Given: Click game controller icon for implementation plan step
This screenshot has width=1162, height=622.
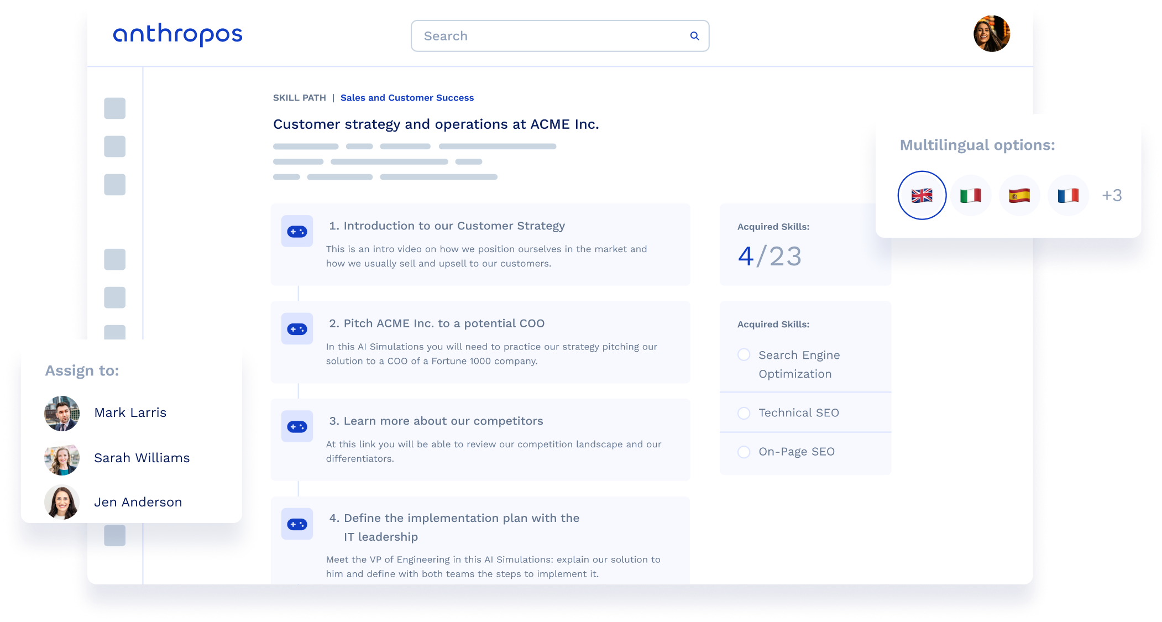Looking at the screenshot, I should [297, 524].
